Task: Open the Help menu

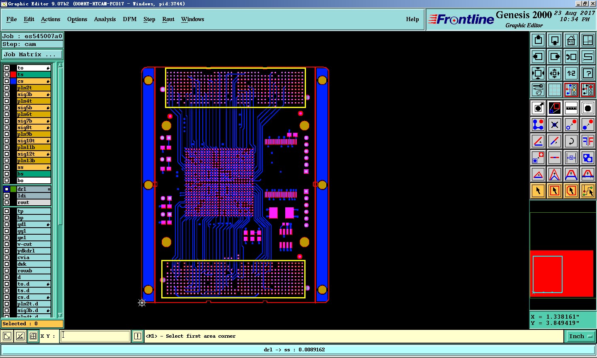Action: [413, 19]
